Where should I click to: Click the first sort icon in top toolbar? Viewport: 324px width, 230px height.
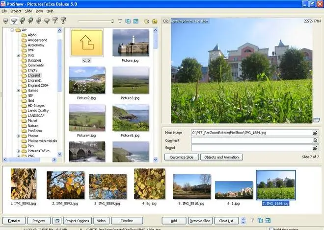(x=5, y=21)
